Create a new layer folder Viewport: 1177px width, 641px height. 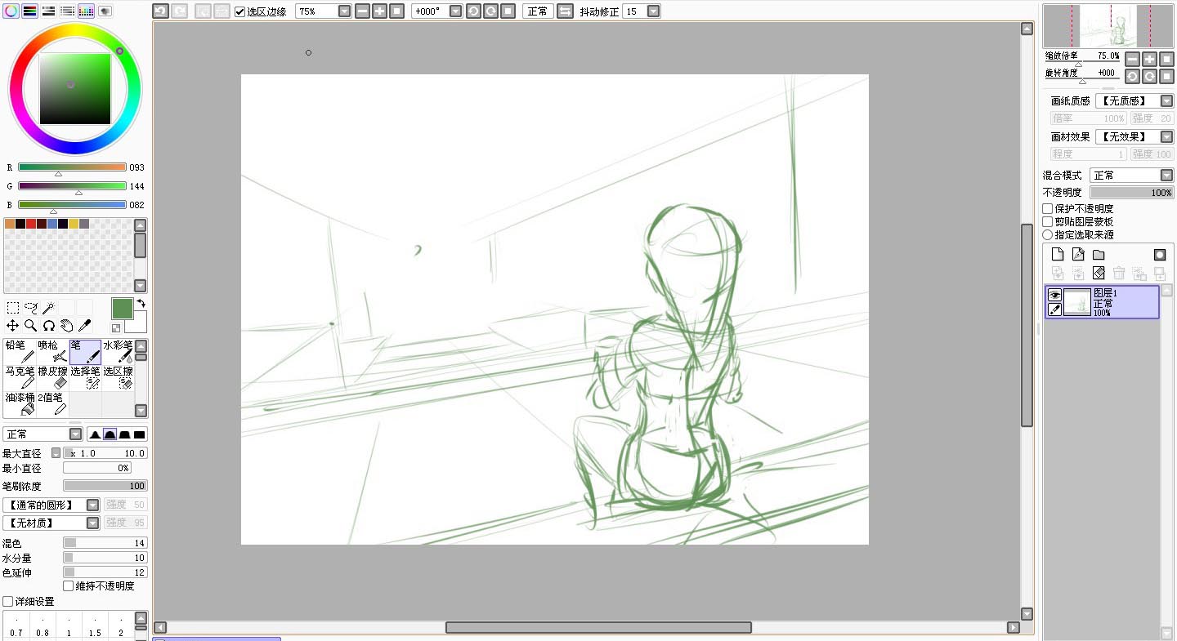pos(1099,255)
